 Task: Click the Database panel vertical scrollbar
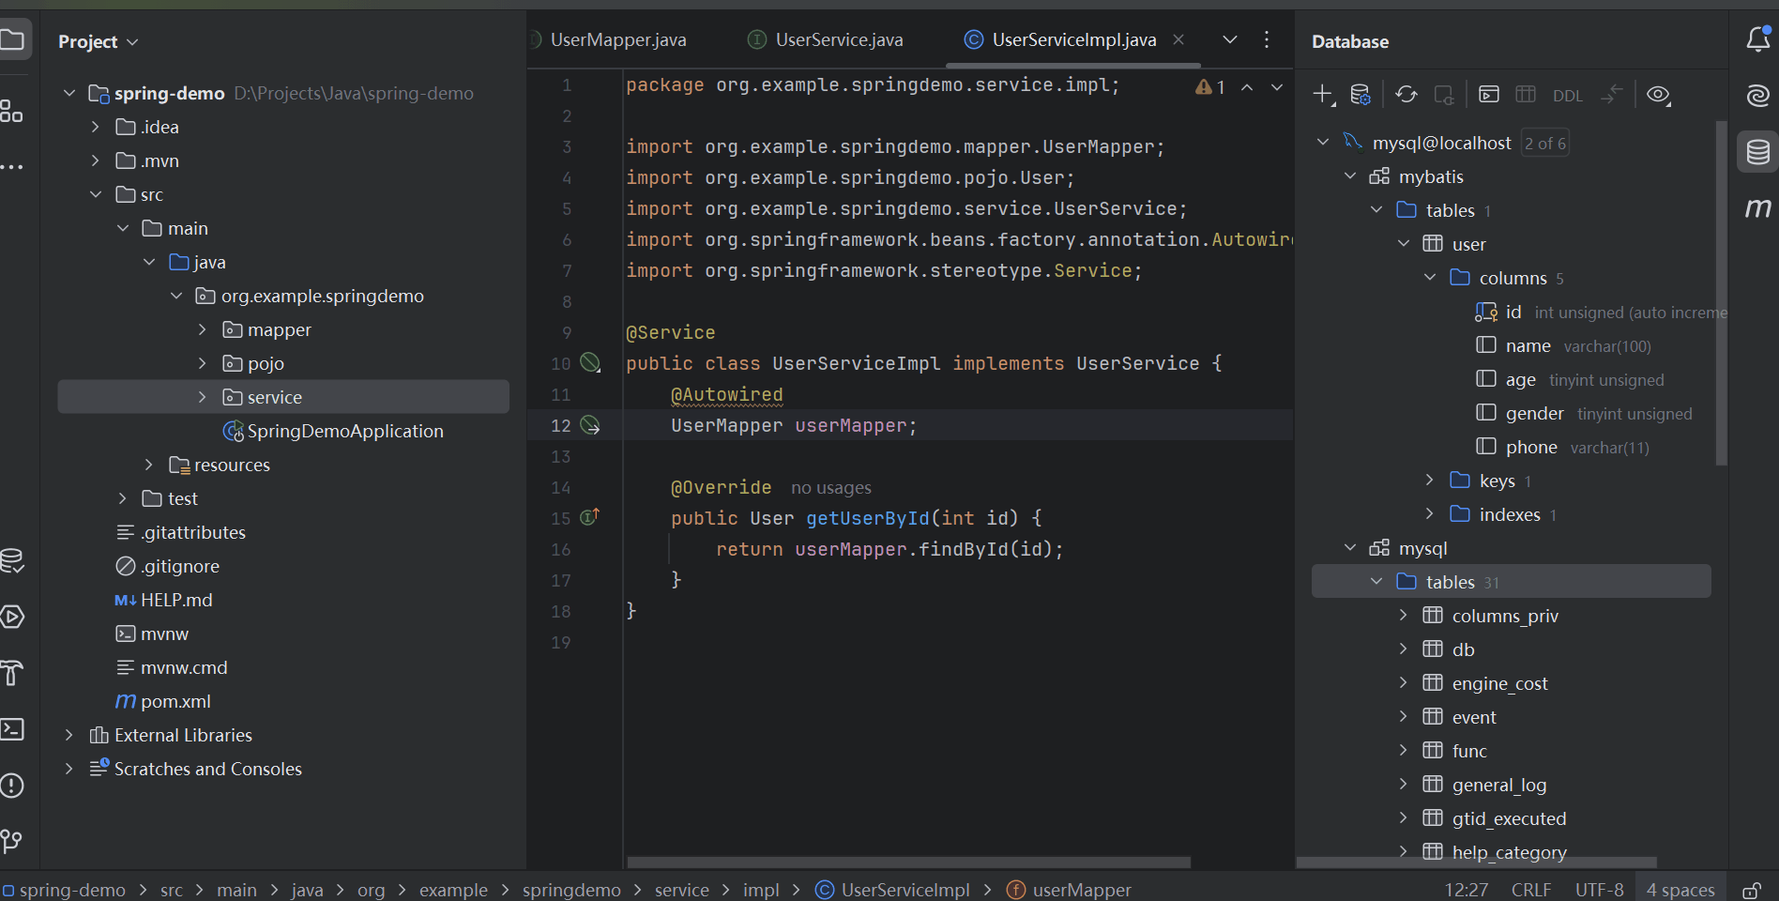pos(1721,293)
